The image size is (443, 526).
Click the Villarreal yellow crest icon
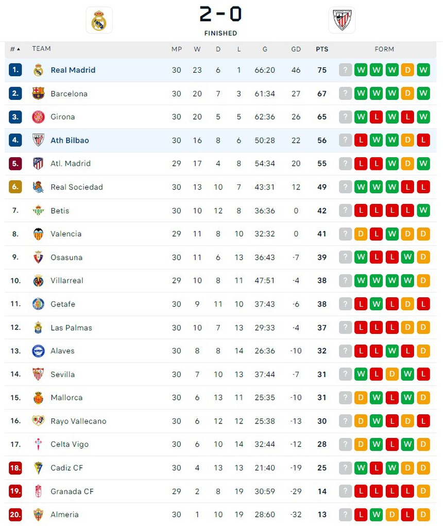38,281
